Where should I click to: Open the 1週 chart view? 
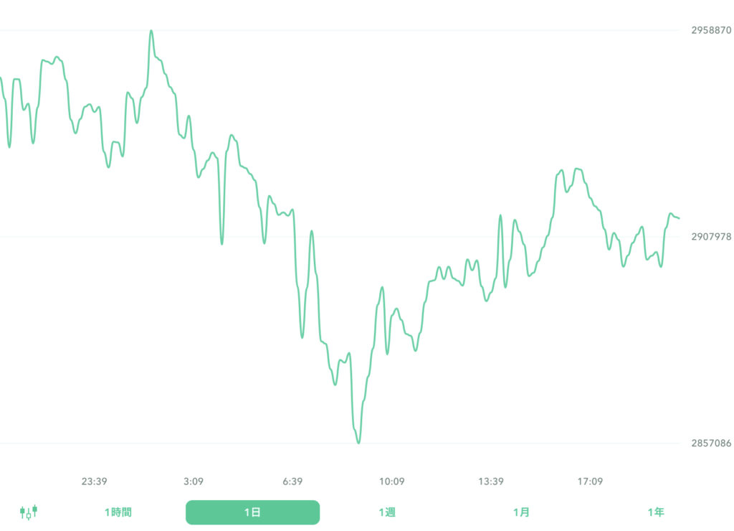388,512
